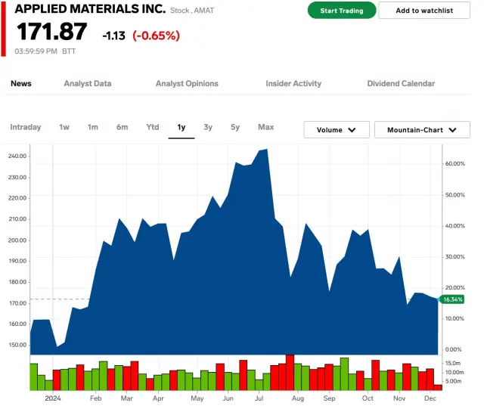The height and width of the screenshot is (409, 484).
Task: Select the Intraday time range
Action: [26, 127]
